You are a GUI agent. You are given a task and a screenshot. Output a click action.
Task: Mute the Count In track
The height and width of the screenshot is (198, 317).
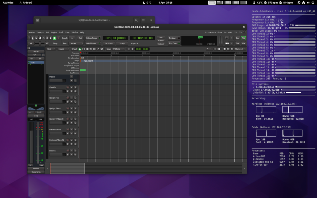pyautogui.click(x=71, y=87)
